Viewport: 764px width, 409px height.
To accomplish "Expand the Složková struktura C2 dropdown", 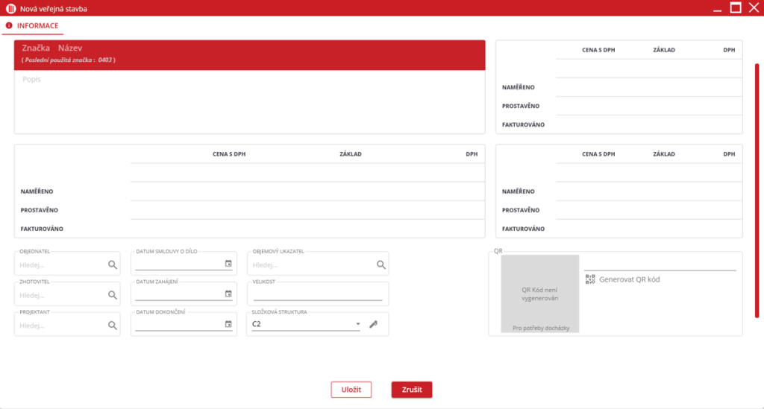I will pos(358,324).
